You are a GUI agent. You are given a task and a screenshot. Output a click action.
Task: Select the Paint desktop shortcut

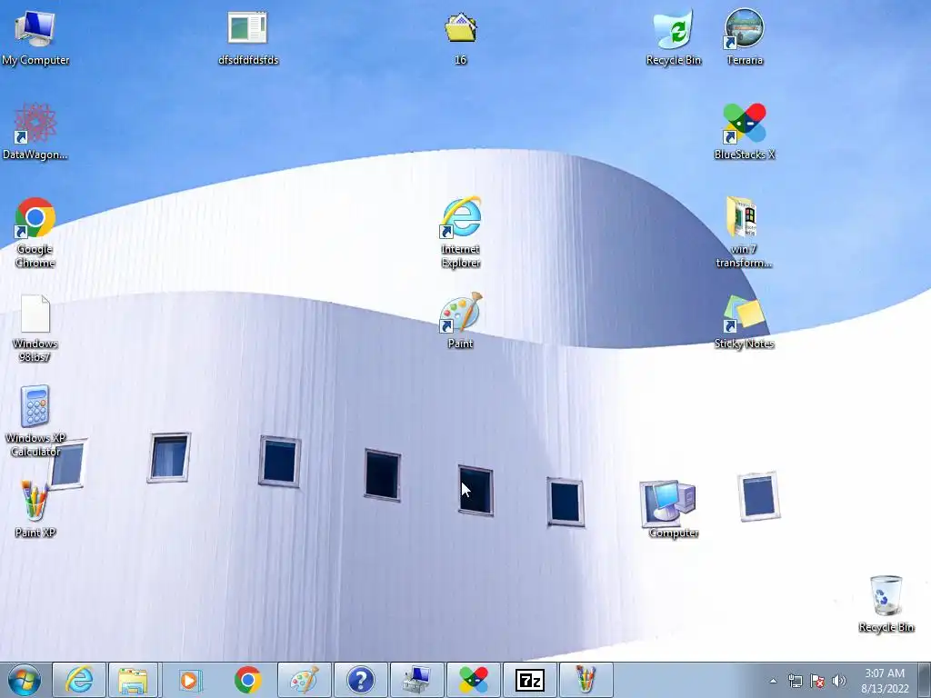click(460, 321)
